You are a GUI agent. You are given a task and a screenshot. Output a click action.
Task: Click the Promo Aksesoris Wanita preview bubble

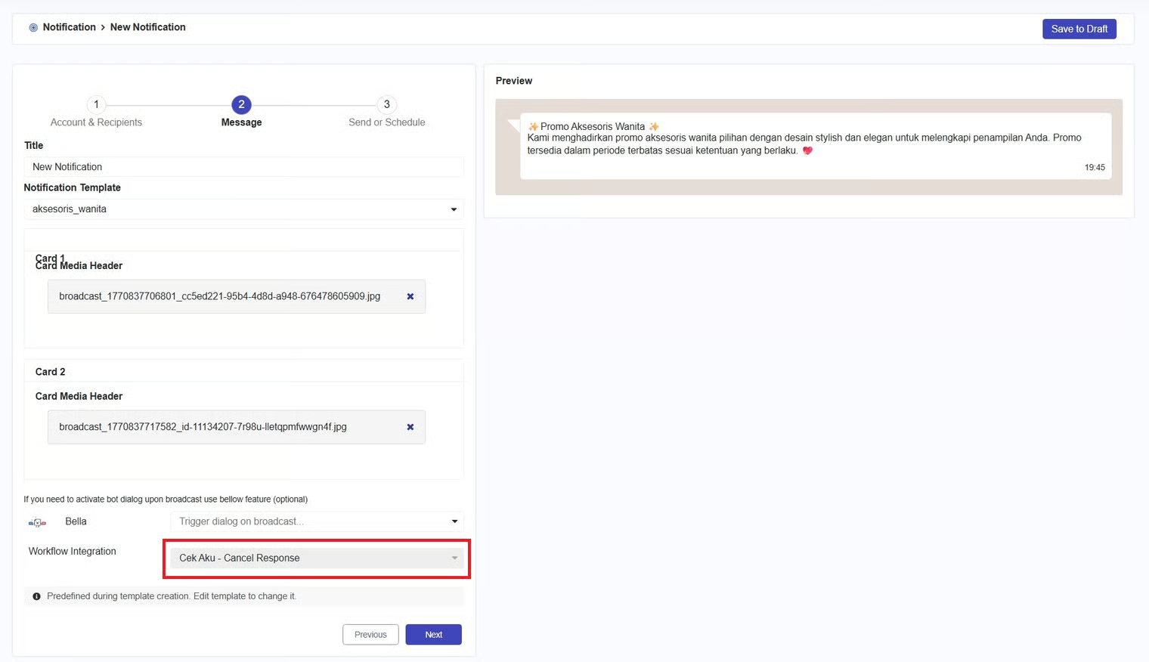(x=815, y=146)
